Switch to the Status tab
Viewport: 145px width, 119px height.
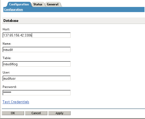[x=38, y=4]
